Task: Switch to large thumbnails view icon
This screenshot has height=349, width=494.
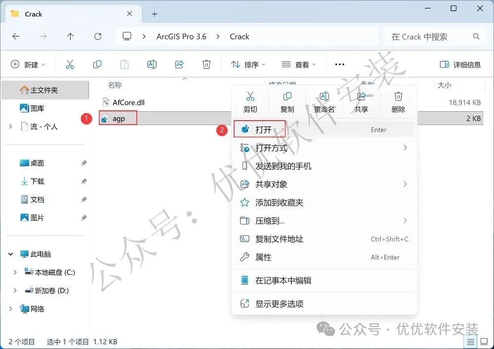Action: point(484,342)
